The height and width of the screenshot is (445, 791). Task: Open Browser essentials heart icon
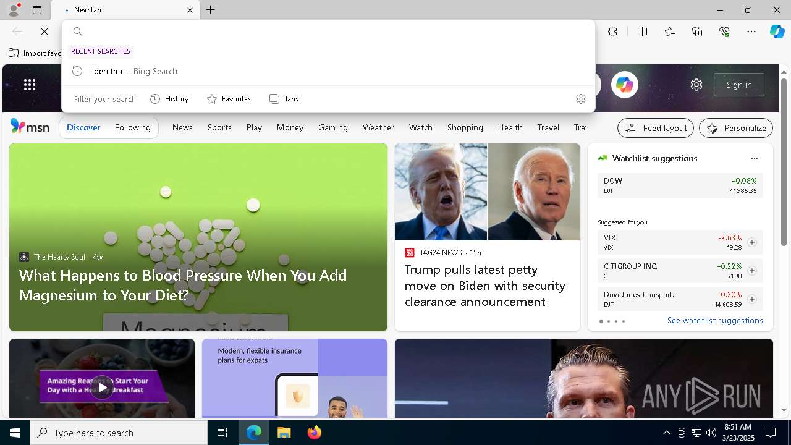[x=724, y=32]
